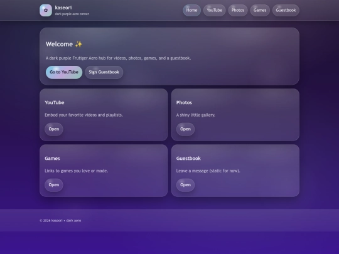
Task: Click the kaseori flower logo icon
Action: [46, 11]
